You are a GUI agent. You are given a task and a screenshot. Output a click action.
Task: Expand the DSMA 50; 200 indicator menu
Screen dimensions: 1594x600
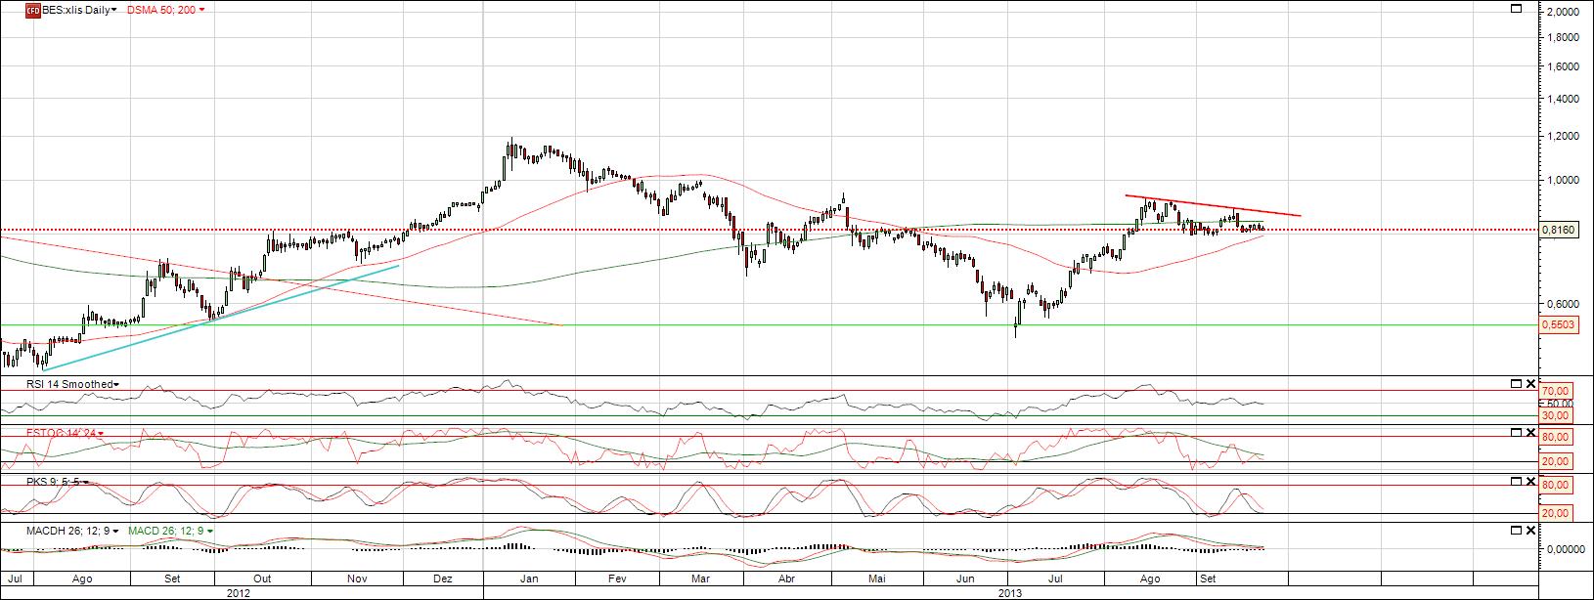point(202,10)
